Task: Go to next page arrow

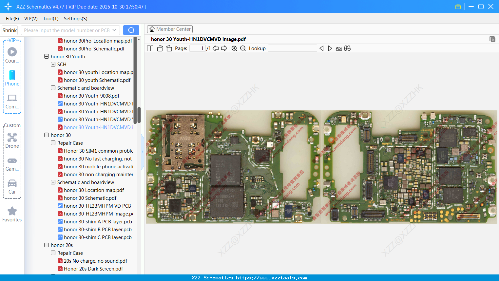Action: pyautogui.click(x=224, y=48)
